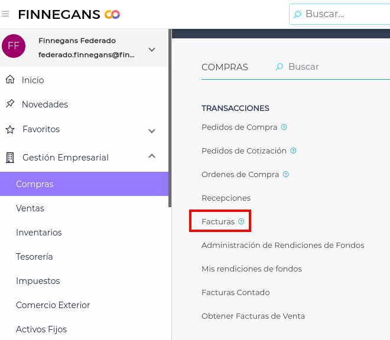Select Ventas in the sidebar
The image size is (390, 340).
tap(30, 208)
